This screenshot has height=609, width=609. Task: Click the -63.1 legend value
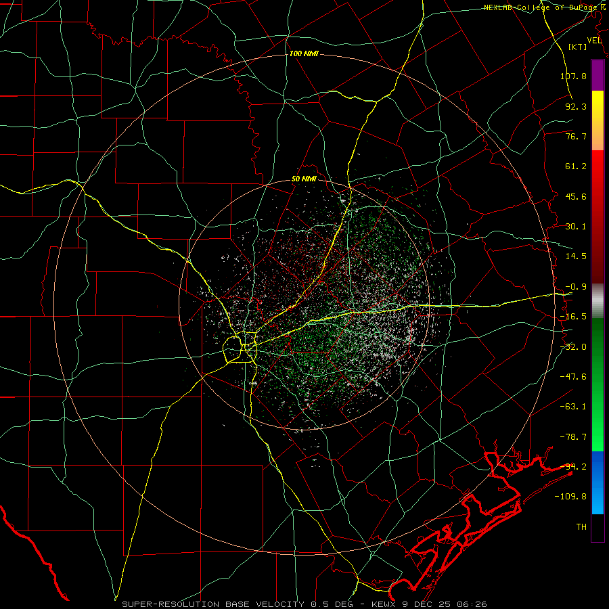[x=573, y=407]
